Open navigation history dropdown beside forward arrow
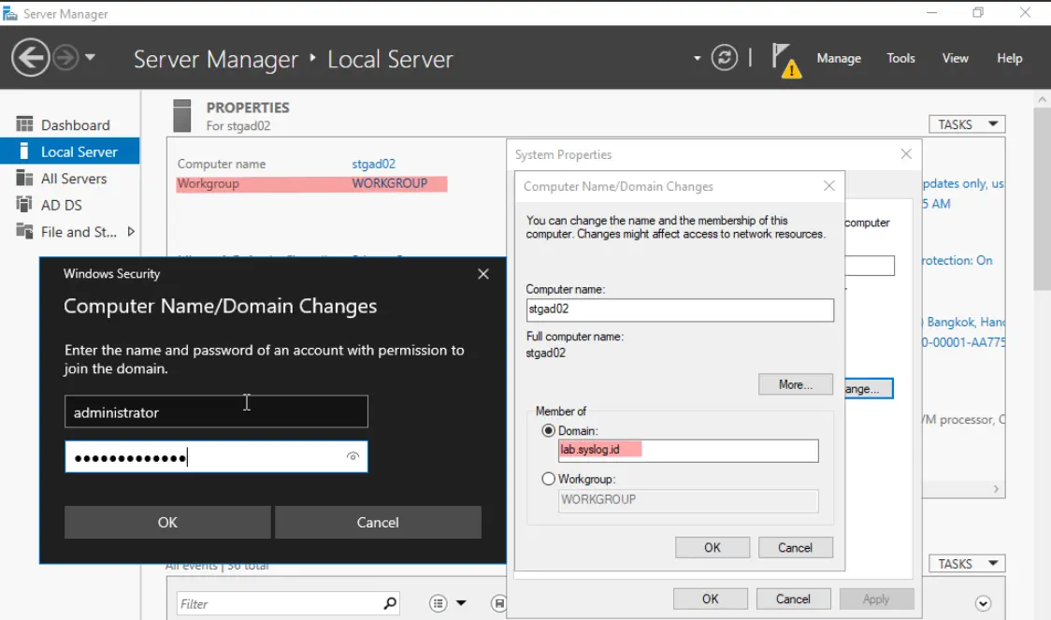The height and width of the screenshot is (620, 1051). 91,58
